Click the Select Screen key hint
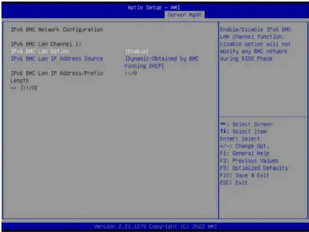The height and width of the screenshot is (232, 309). pos(246,124)
